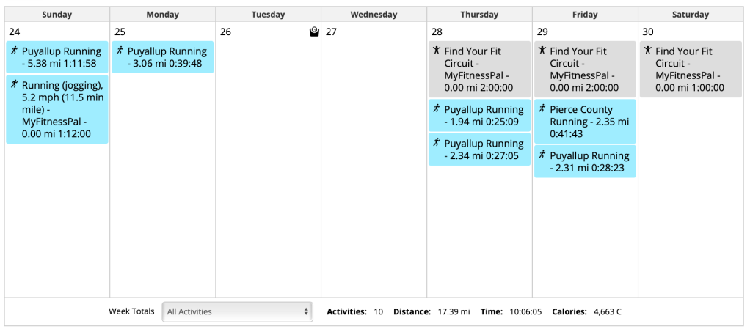Click runner icon on Monday's 3.06 mi run
Viewport: 750px width, 332px height.
tap(120, 51)
